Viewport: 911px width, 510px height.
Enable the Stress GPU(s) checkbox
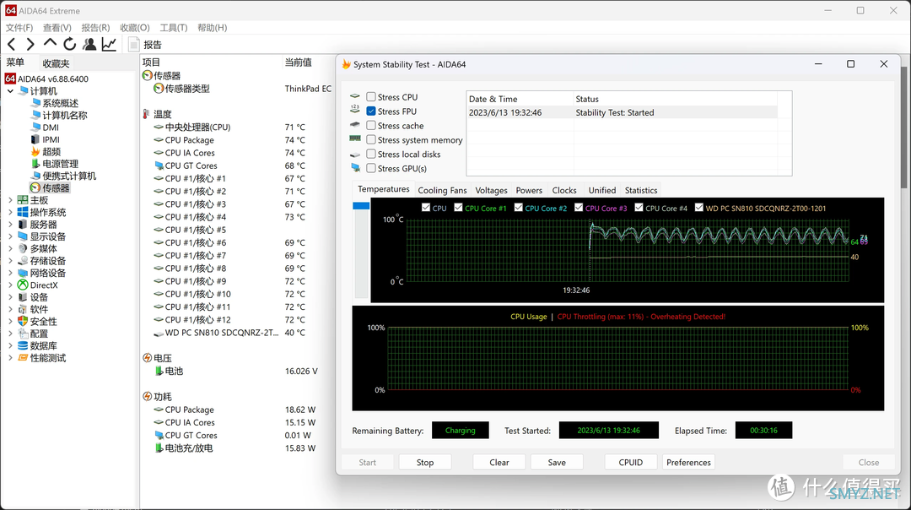(370, 168)
